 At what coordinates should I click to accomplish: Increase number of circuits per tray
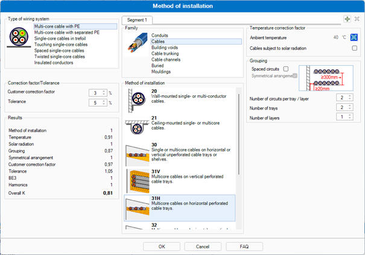349,95
